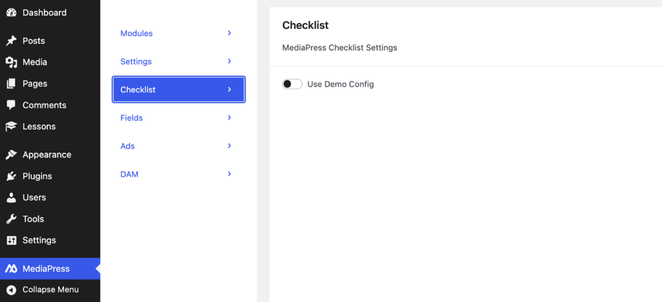Screen dimensions: 662x302
Task: Go to the Tools admin page
Action: [33, 219]
